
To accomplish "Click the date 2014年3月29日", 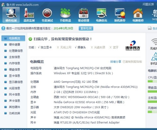I will pos(63,28).
